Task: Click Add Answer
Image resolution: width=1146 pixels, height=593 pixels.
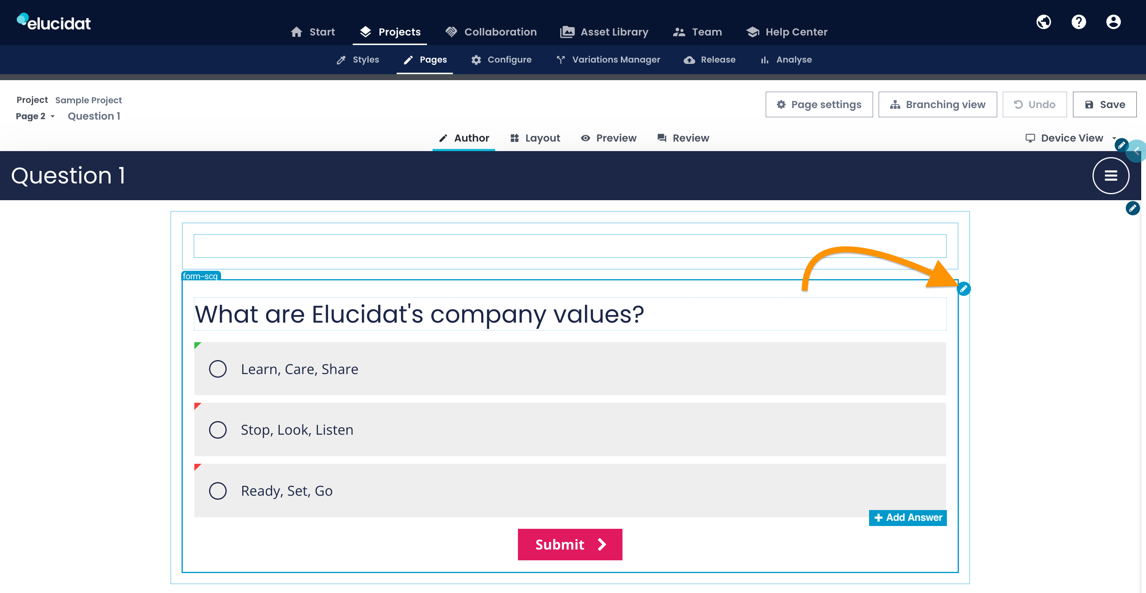Action: coord(907,518)
